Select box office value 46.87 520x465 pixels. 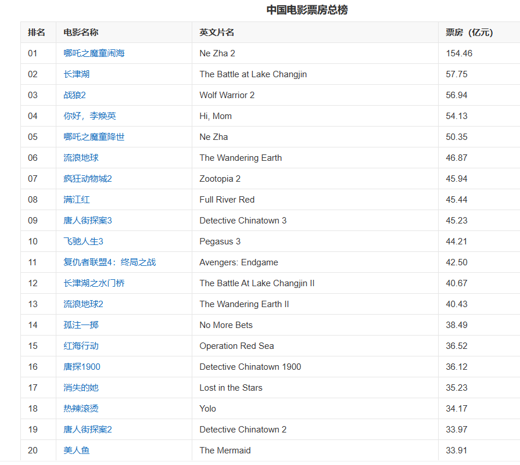tap(456, 158)
